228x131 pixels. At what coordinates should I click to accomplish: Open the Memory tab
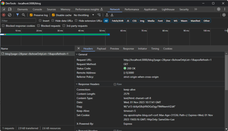coord(65,9)
